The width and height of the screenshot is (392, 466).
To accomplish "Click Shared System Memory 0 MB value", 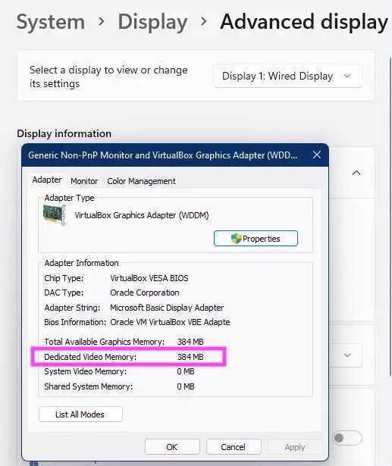I will pos(186,386).
